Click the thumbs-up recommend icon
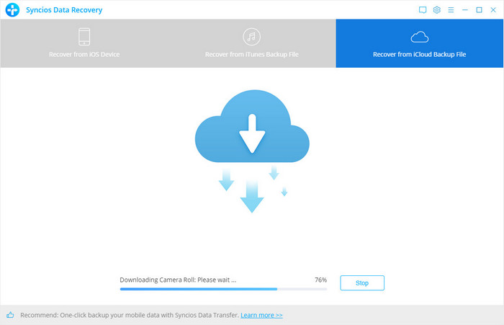 point(10,315)
